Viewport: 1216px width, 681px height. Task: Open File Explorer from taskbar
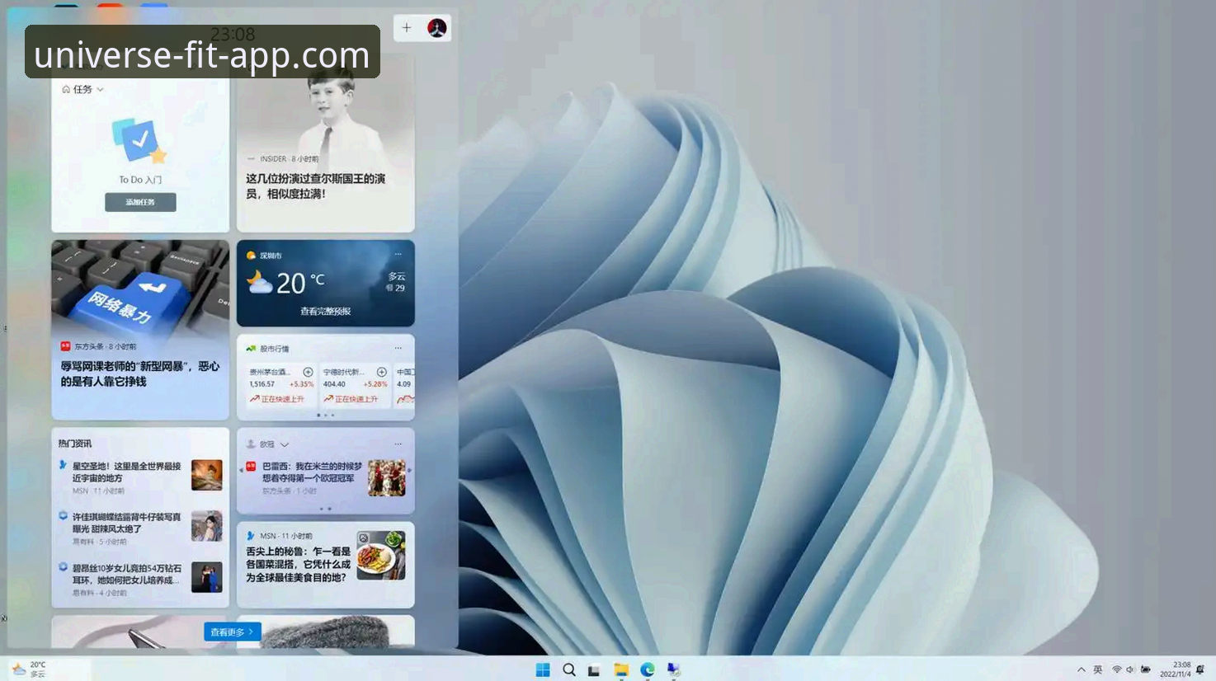[621, 669]
